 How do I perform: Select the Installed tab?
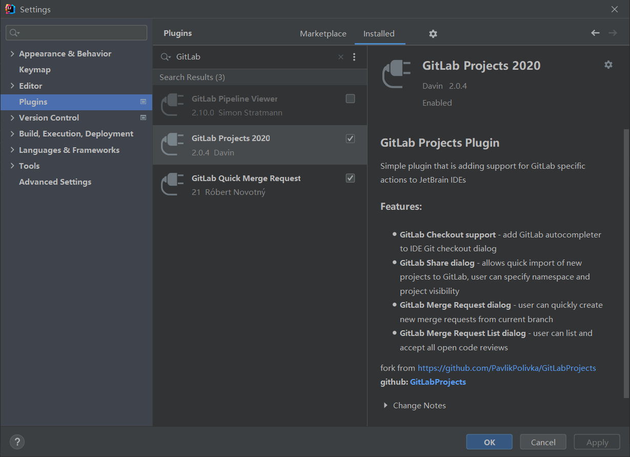379,34
